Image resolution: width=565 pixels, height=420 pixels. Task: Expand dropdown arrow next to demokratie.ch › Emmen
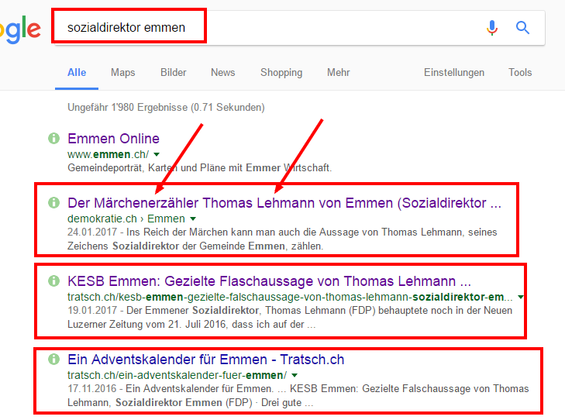coord(193,219)
